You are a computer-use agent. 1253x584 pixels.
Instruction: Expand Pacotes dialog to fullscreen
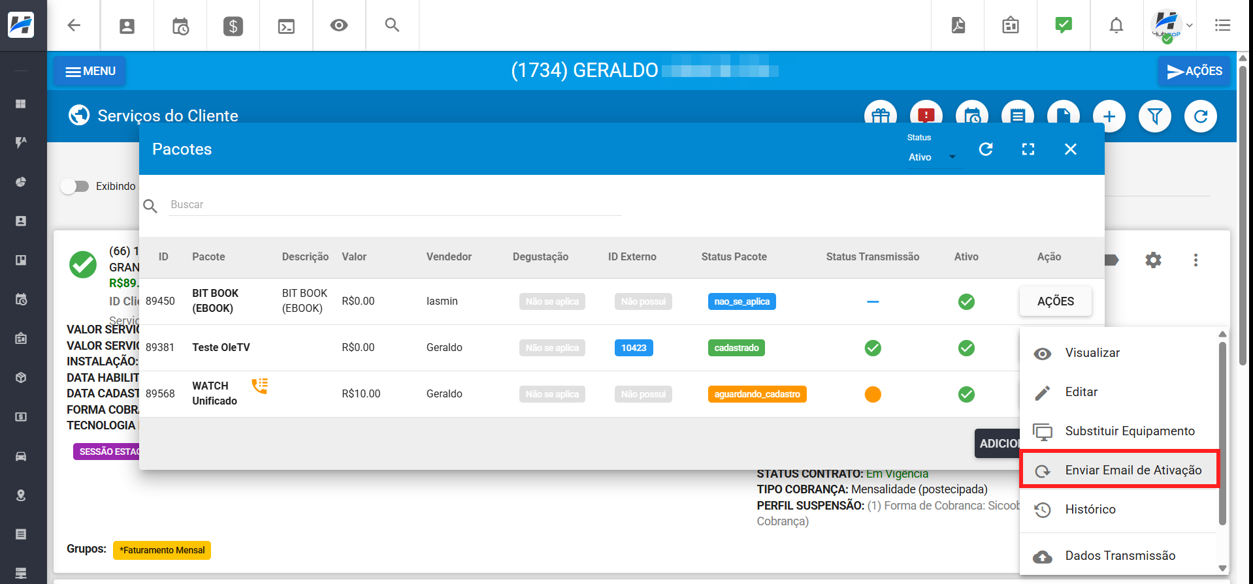pyautogui.click(x=1028, y=149)
